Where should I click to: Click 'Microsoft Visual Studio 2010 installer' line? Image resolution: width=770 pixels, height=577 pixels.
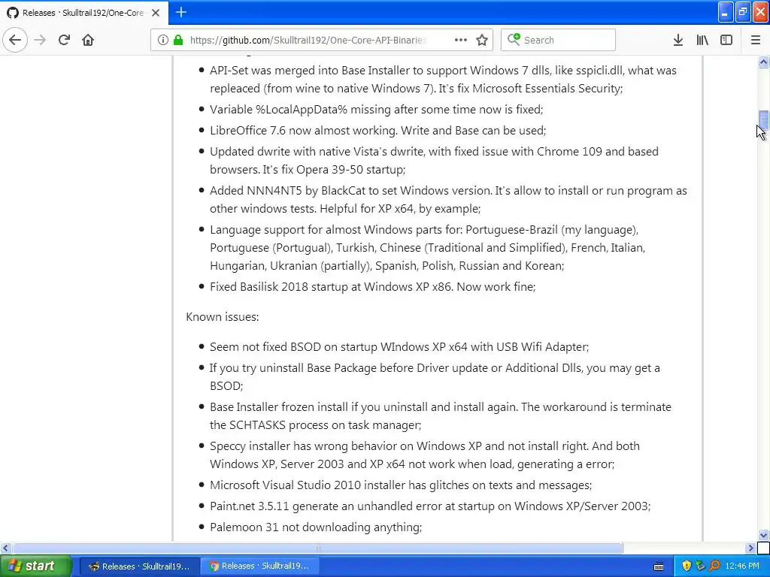pos(401,485)
